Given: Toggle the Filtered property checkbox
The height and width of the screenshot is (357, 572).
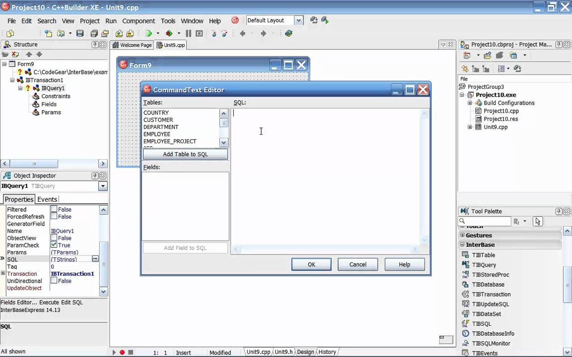Looking at the screenshot, I should click(54, 209).
